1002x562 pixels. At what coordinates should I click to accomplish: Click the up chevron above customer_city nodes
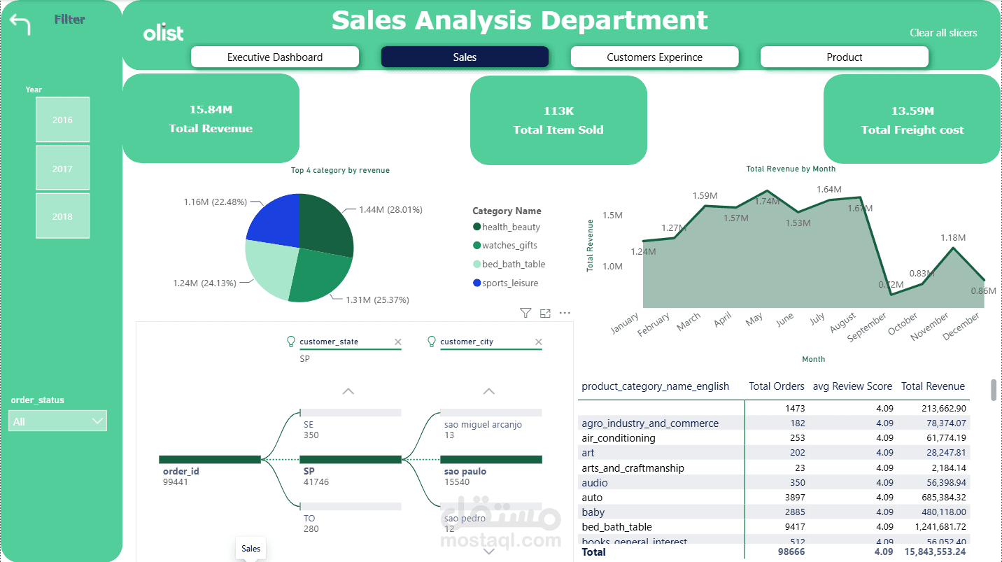(489, 391)
